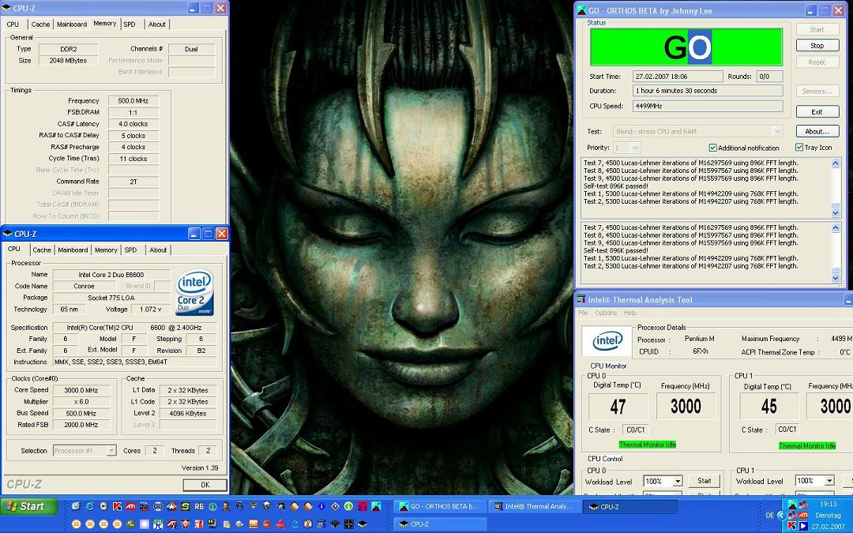Open the CPU 0 Workload Level dropdown
This screenshot has height=533, width=853.
point(678,482)
